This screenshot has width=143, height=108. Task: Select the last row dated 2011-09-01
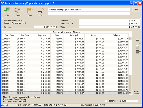[x=65, y=93]
